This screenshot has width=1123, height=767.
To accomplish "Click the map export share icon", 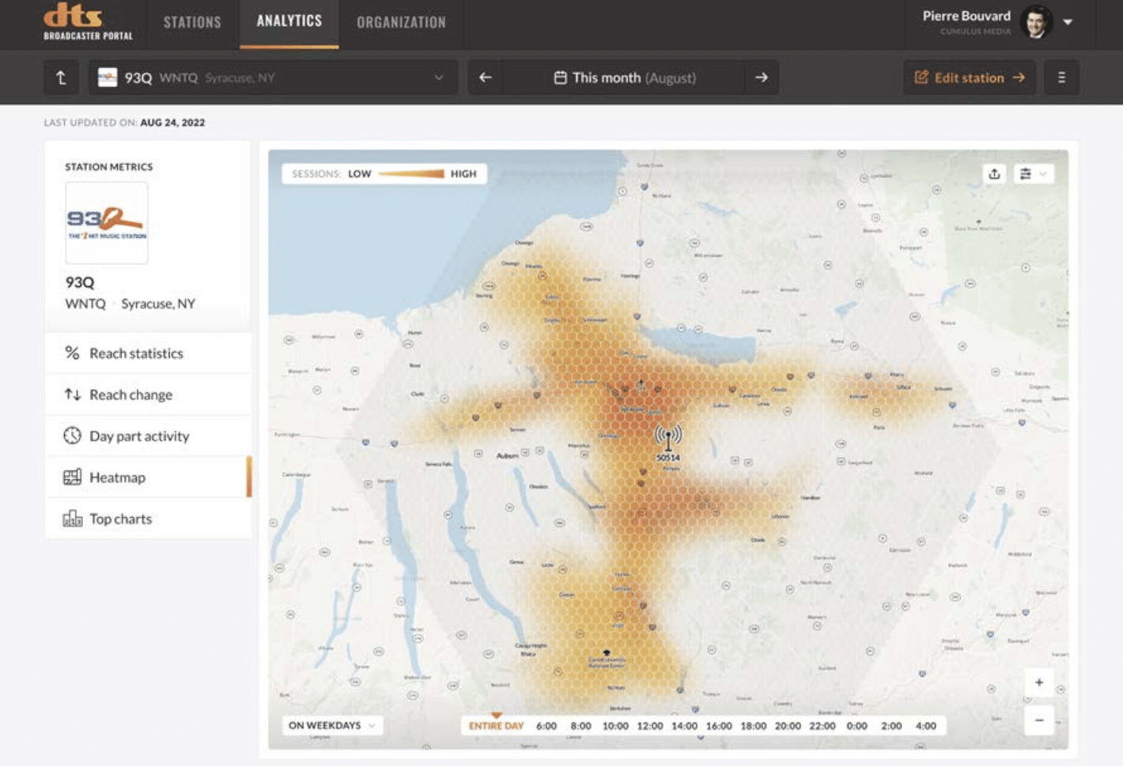I will point(994,174).
